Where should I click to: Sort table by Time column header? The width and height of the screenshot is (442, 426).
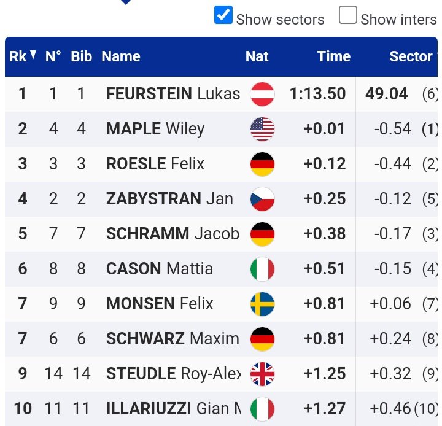pos(334,56)
